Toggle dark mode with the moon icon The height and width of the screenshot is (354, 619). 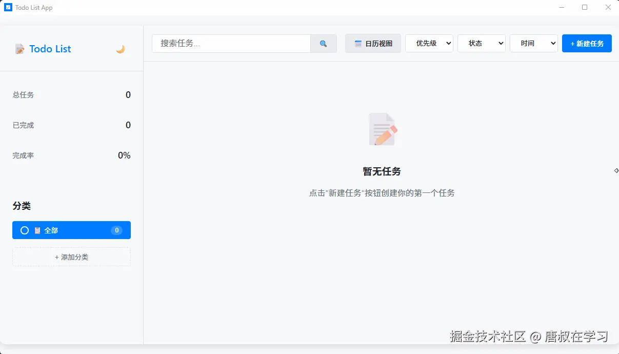coord(121,49)
